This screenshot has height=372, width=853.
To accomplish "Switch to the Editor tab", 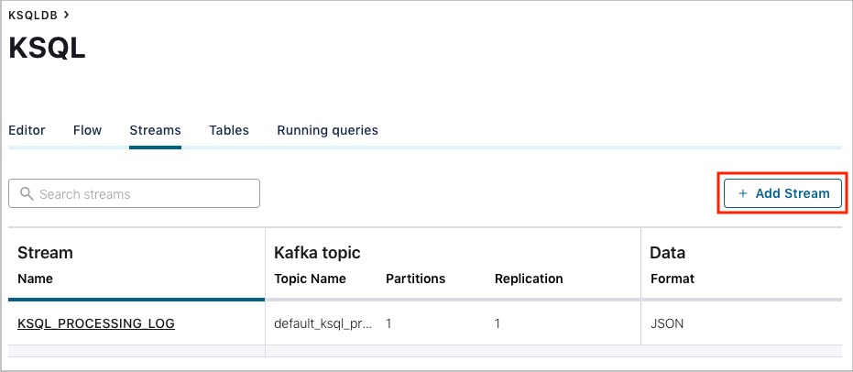I will point(27,130).
